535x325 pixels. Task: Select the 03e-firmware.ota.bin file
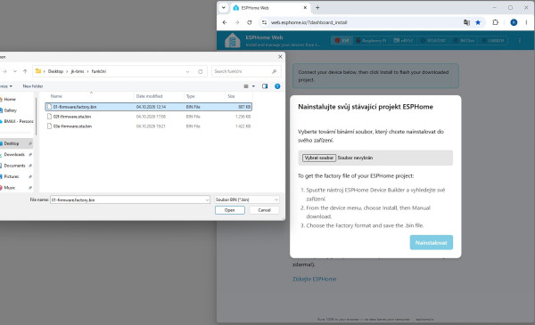(148, 126)
